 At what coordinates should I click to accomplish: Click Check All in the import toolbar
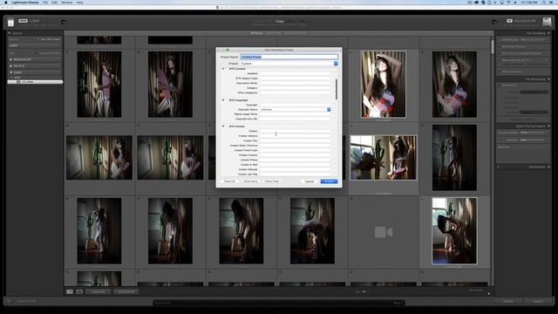pos(99,291)
